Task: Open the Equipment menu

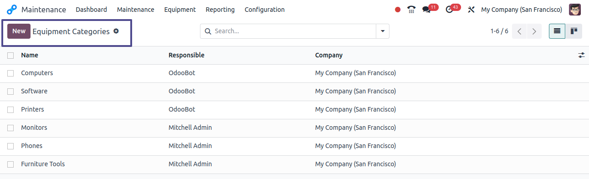Action: 180,10
